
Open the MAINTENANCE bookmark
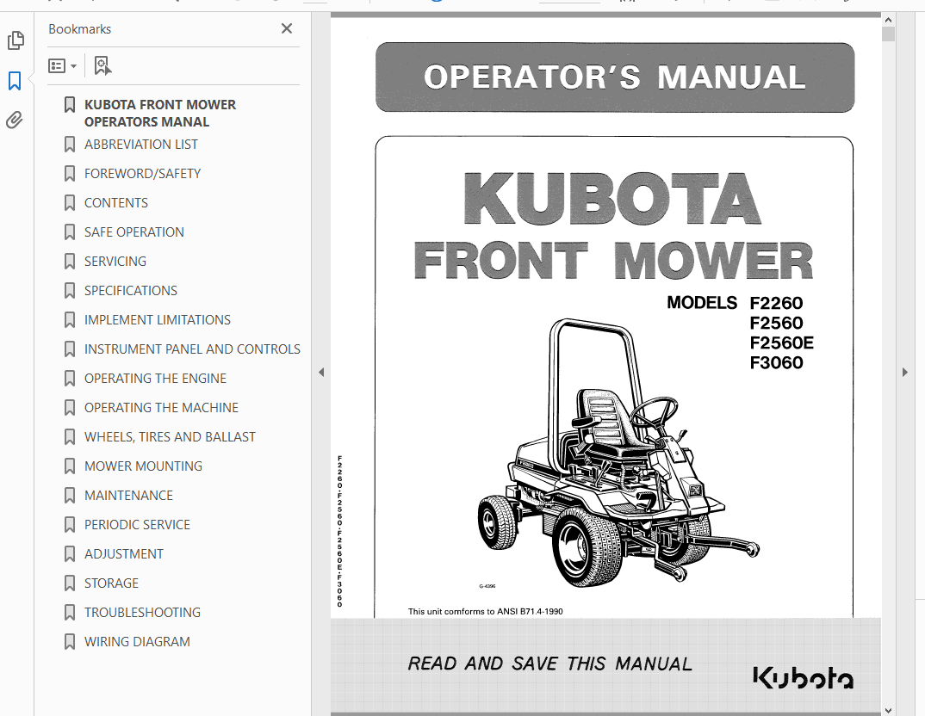pyautogui.click(x=128, y=496)
